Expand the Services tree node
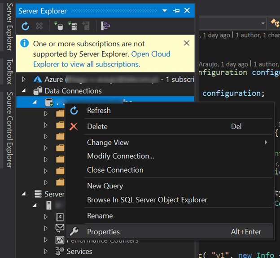Screen dimensions: 280x258 tap(46, 251)
